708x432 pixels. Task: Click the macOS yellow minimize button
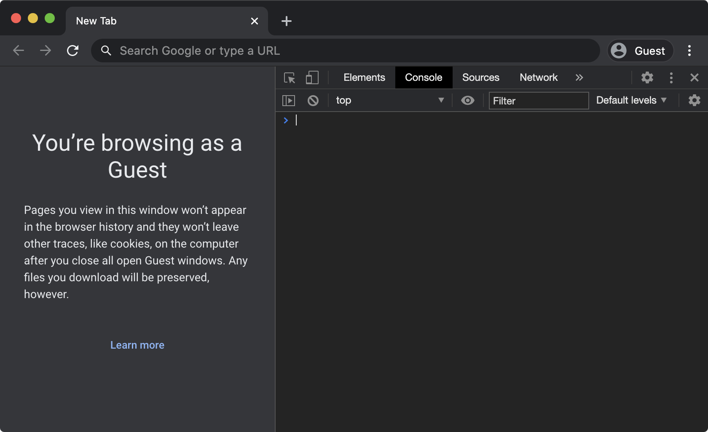(x=33, y=18)
